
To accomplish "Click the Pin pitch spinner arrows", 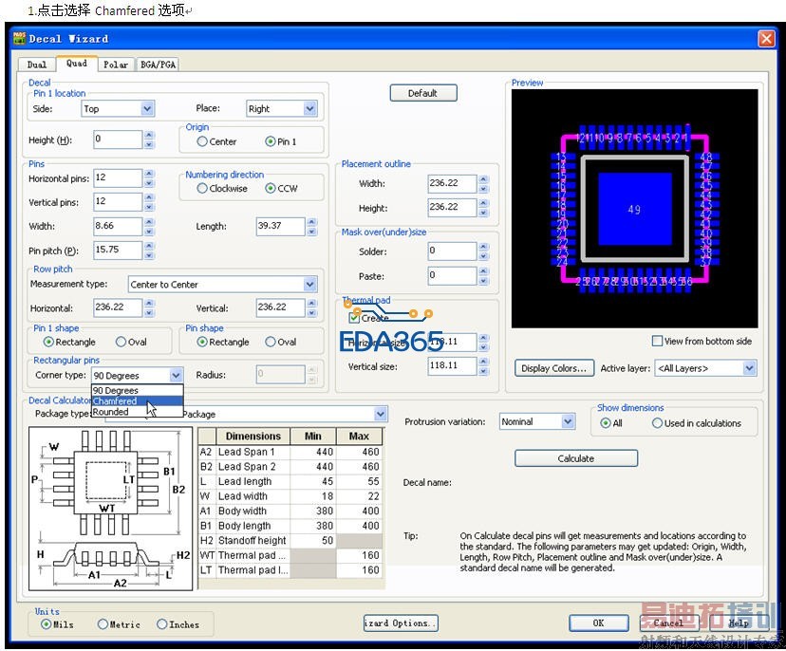I will (x=148, y=251).
